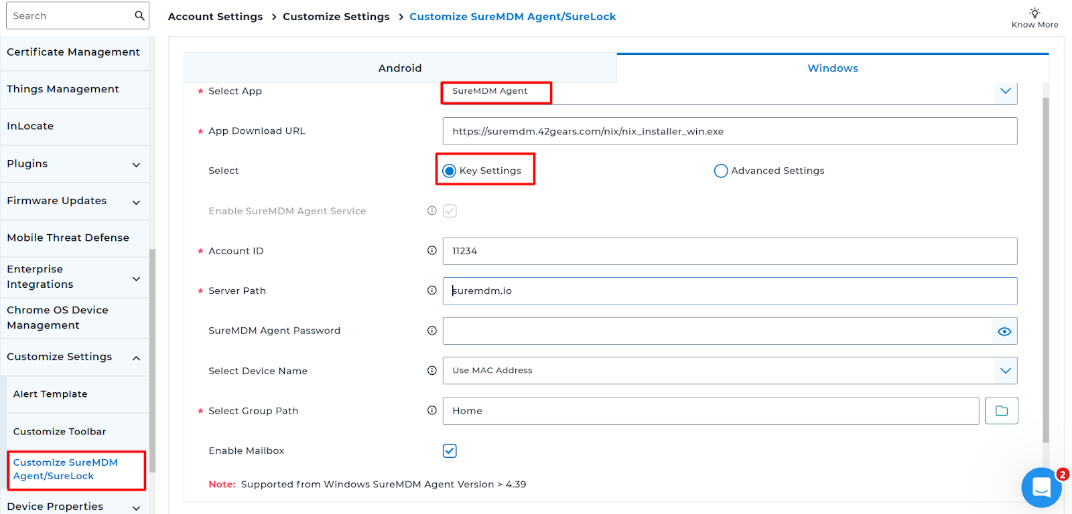Show info tooltip for Server Path
1072x514 pixels.
pos(432,290)
